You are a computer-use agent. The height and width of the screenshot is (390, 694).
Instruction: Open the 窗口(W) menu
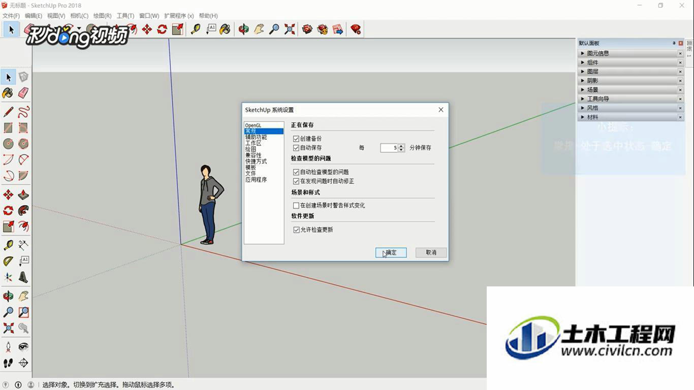pos(149,16)
